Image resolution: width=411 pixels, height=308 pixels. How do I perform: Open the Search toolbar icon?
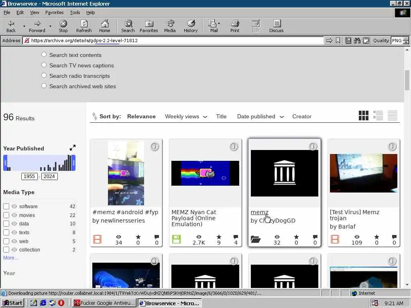128,26
